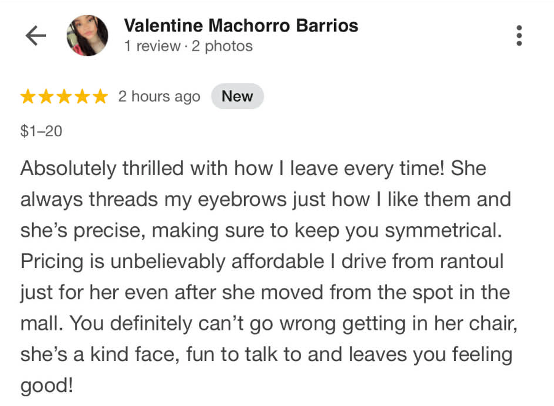Screen dimensions: 554x406
Task: Go back using the left arrow
Action: (x=36, y=35)
